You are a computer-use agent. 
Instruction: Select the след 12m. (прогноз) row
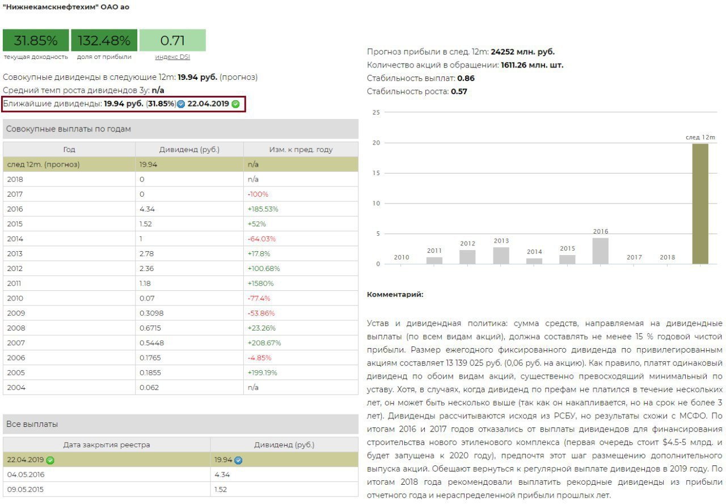(x=180, y=164)
